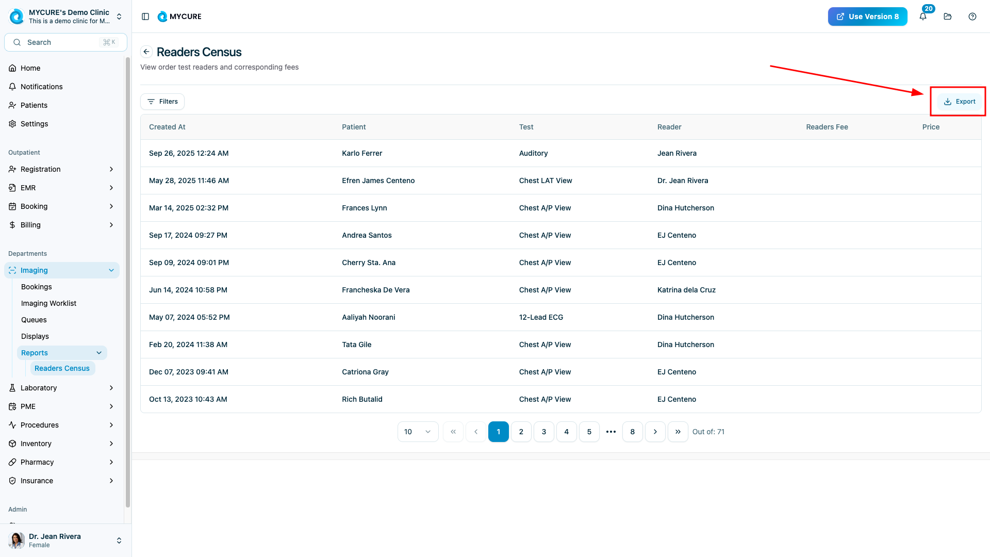
Task: Open the notifications bell icon
Action: point(923,17)
